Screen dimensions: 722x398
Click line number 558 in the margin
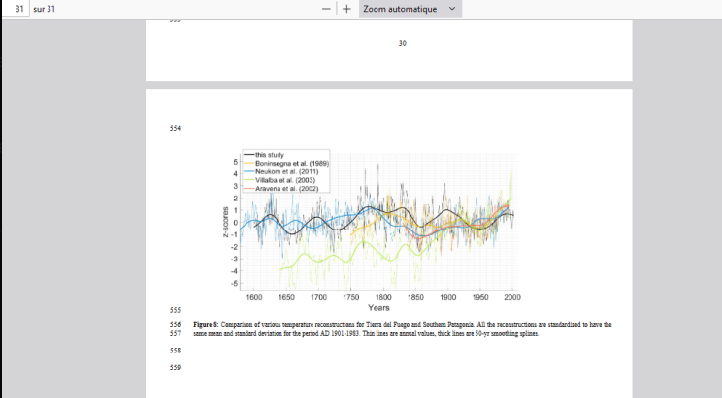pyautogui.click(x=176, y=349)
